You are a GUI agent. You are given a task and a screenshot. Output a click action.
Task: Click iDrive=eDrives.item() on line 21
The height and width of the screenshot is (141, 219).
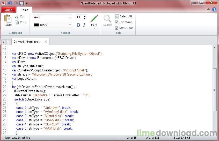30,91
